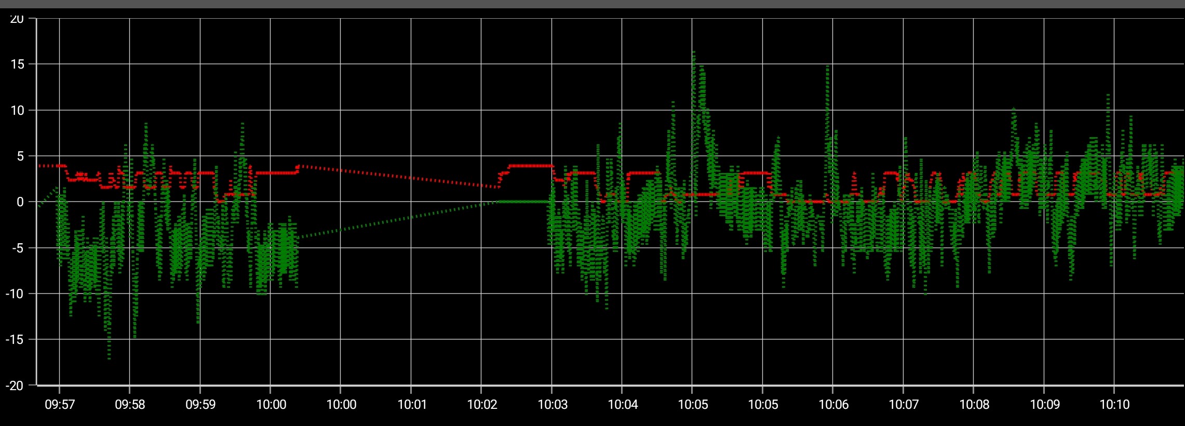Click the 09:59 label on the x-axis
This screenshot has width=1185, height=426.
click(200, 405)
